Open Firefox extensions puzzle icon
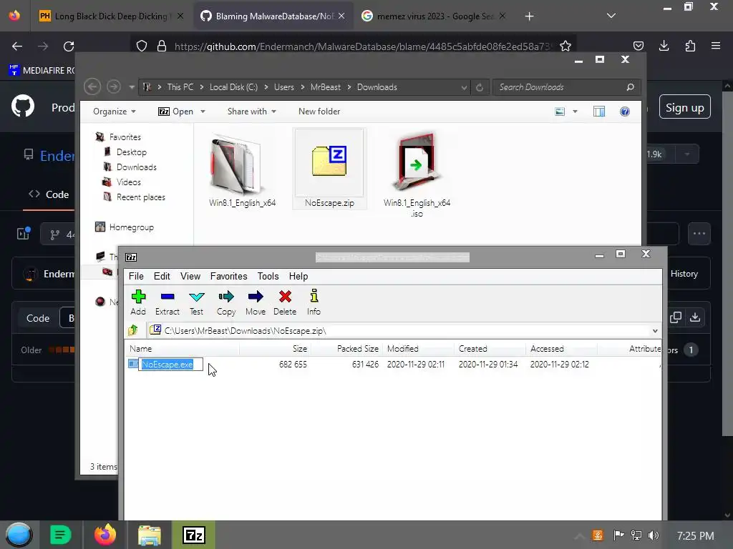The width and height of the screenshot is (733, 549). coord(690,46)
